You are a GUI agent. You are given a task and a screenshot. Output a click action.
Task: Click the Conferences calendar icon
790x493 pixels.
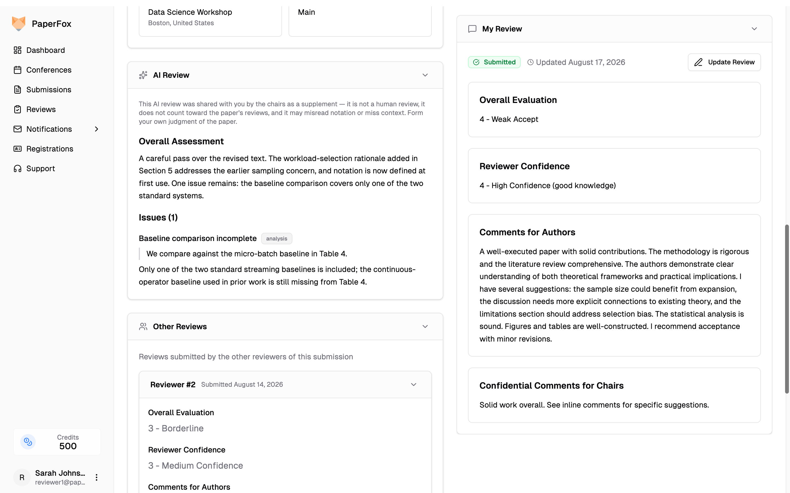point(18,70)
